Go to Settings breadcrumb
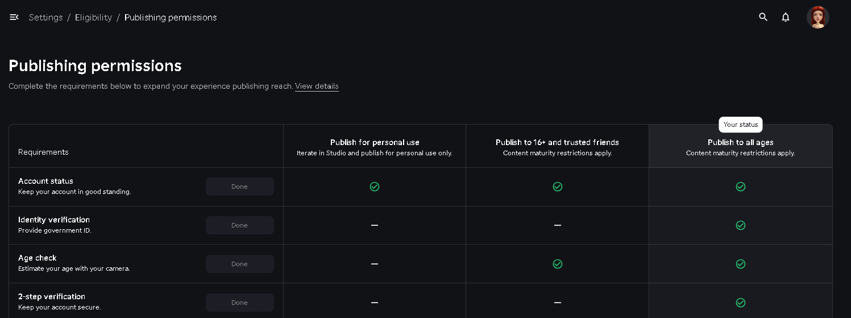The height and width of the screenshot is (318, 851). [x=45, y=18]
